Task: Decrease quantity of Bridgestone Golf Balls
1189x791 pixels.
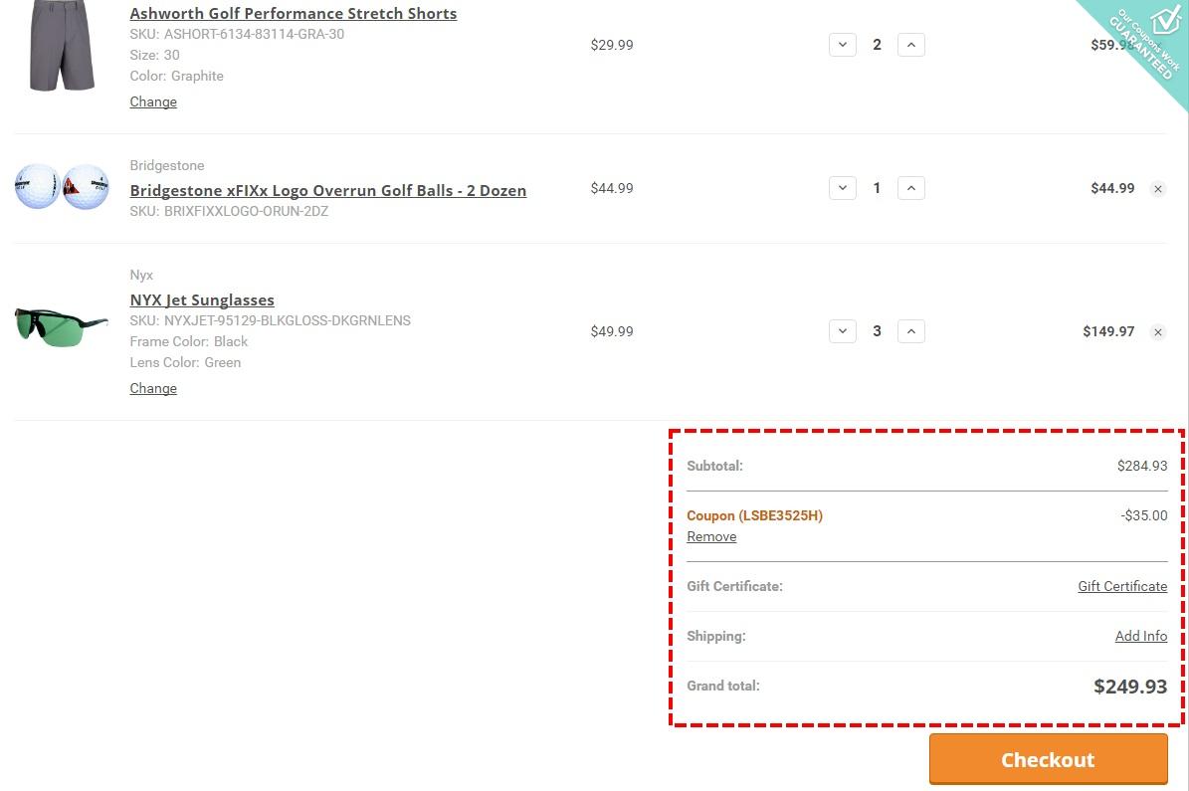Action: click(x=843, y=188)
